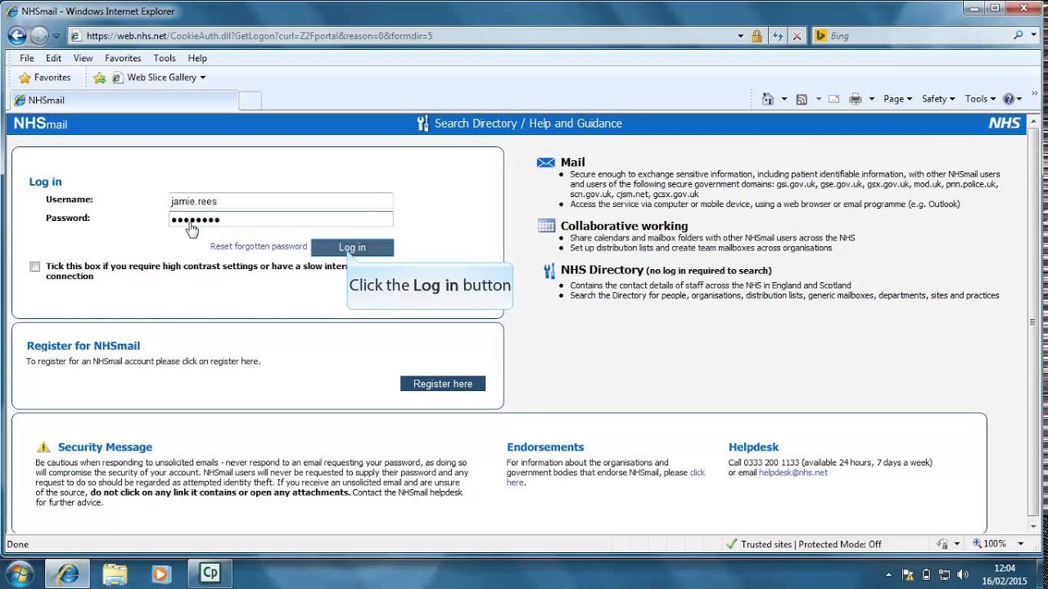The width and height of the screenshot is (1048, 589).
Task: Open the Safety dropdown menu
Action: (938, 99)
